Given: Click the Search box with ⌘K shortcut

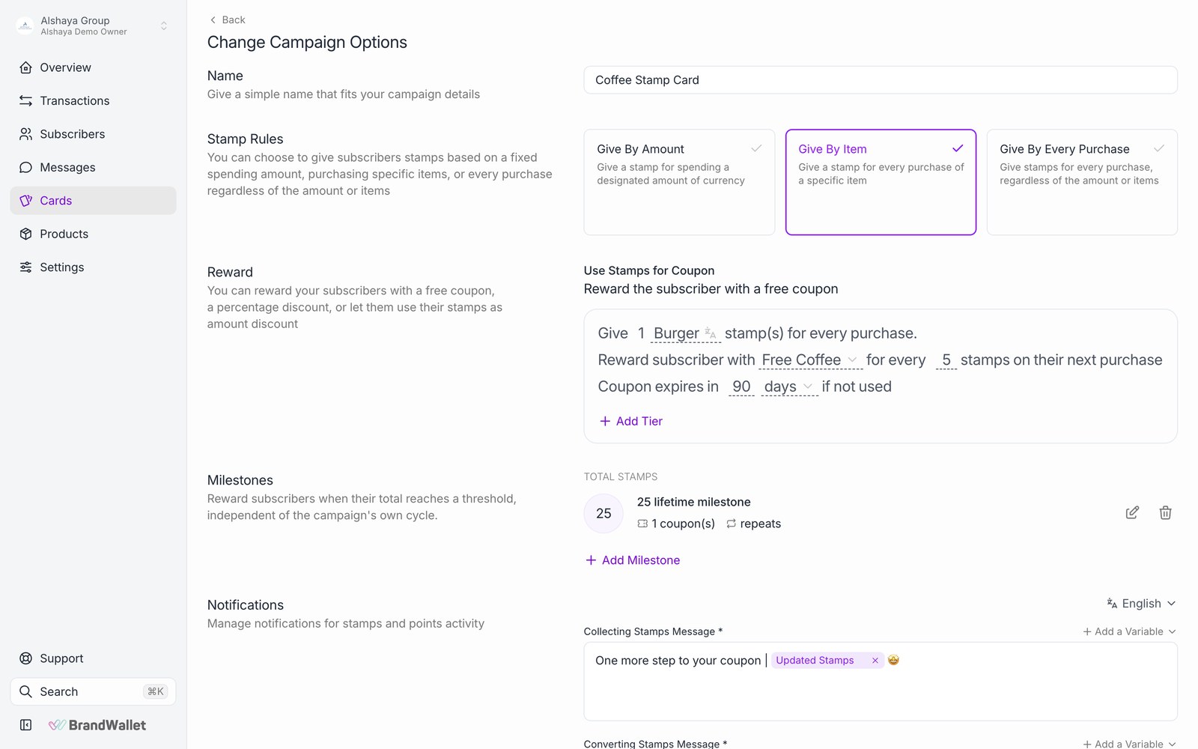Looking at the screenshot, I should coord(93,691).
